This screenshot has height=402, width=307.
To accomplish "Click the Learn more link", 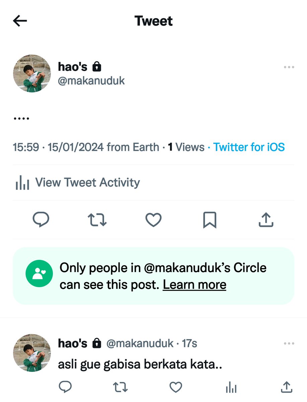I will coord(195,285).
